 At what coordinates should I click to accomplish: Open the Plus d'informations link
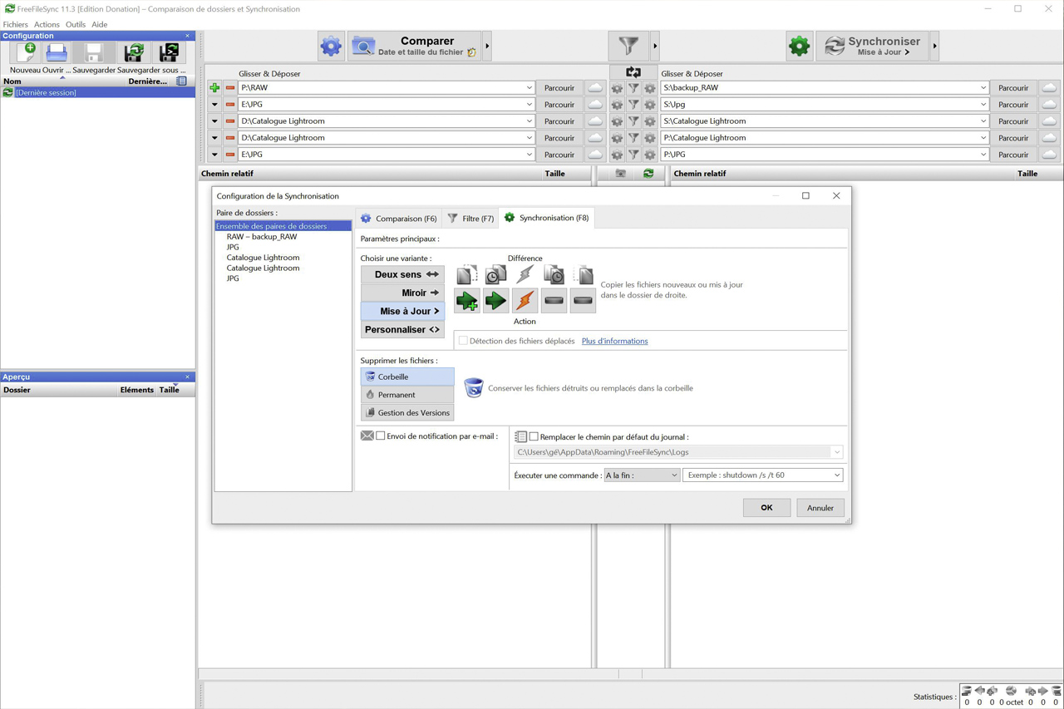coord(614,341)
